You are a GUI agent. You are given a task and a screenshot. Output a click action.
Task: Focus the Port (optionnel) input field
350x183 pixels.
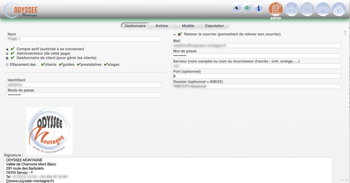(x=256, y=76)
